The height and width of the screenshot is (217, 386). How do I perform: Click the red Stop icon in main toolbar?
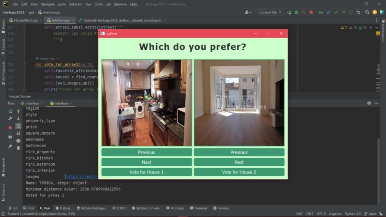tap(311, 12)
